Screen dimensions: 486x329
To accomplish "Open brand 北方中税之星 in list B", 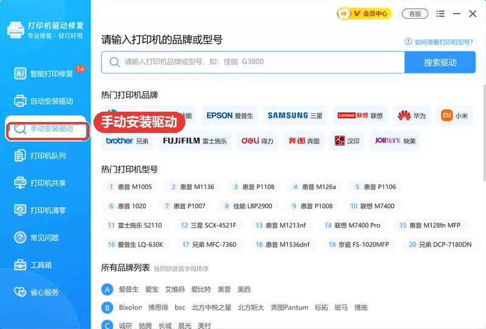I will 211,307.
